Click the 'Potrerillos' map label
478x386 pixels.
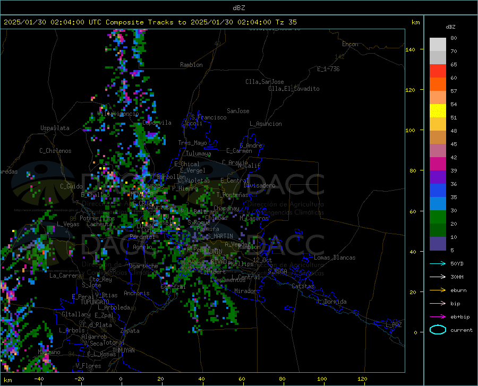(x=97, y=218)
